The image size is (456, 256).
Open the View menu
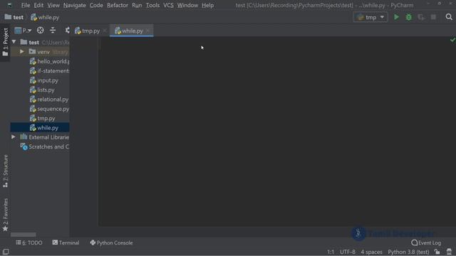pyautogui.click(x=53, y=5)
